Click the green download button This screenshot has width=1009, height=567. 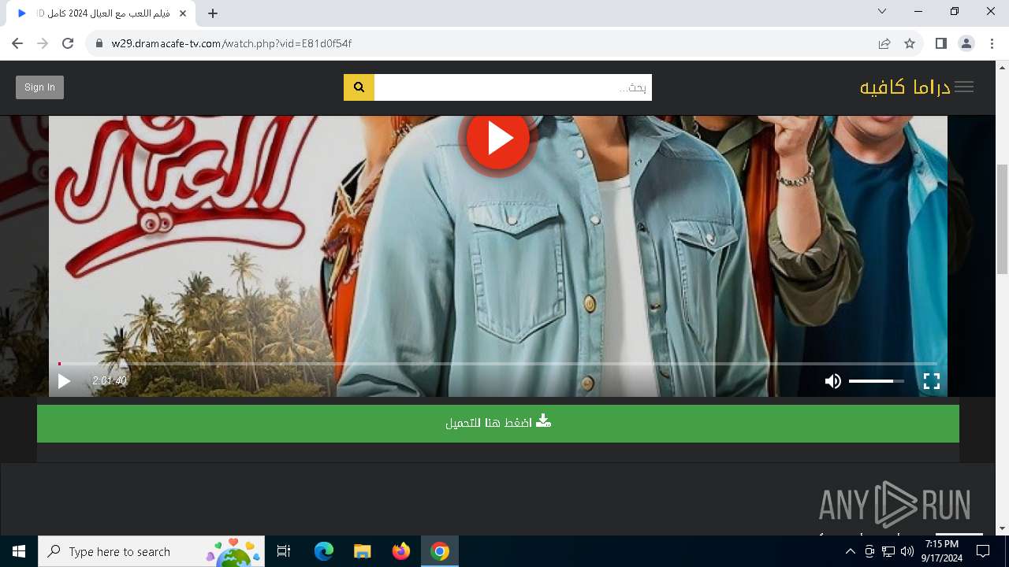(497, 423)
